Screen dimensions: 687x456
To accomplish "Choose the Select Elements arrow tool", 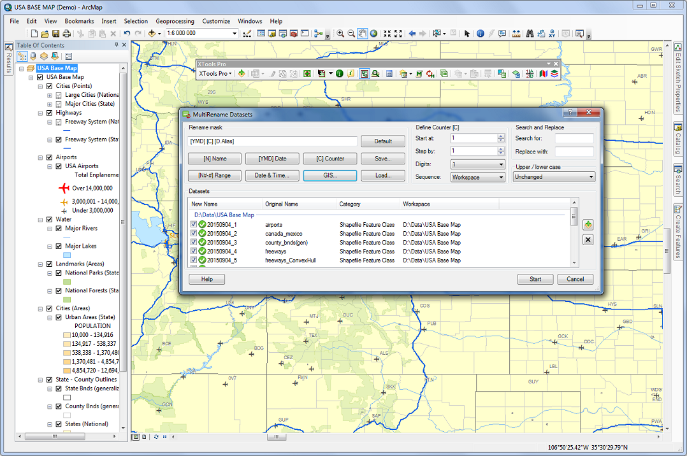I will [466, 33].
